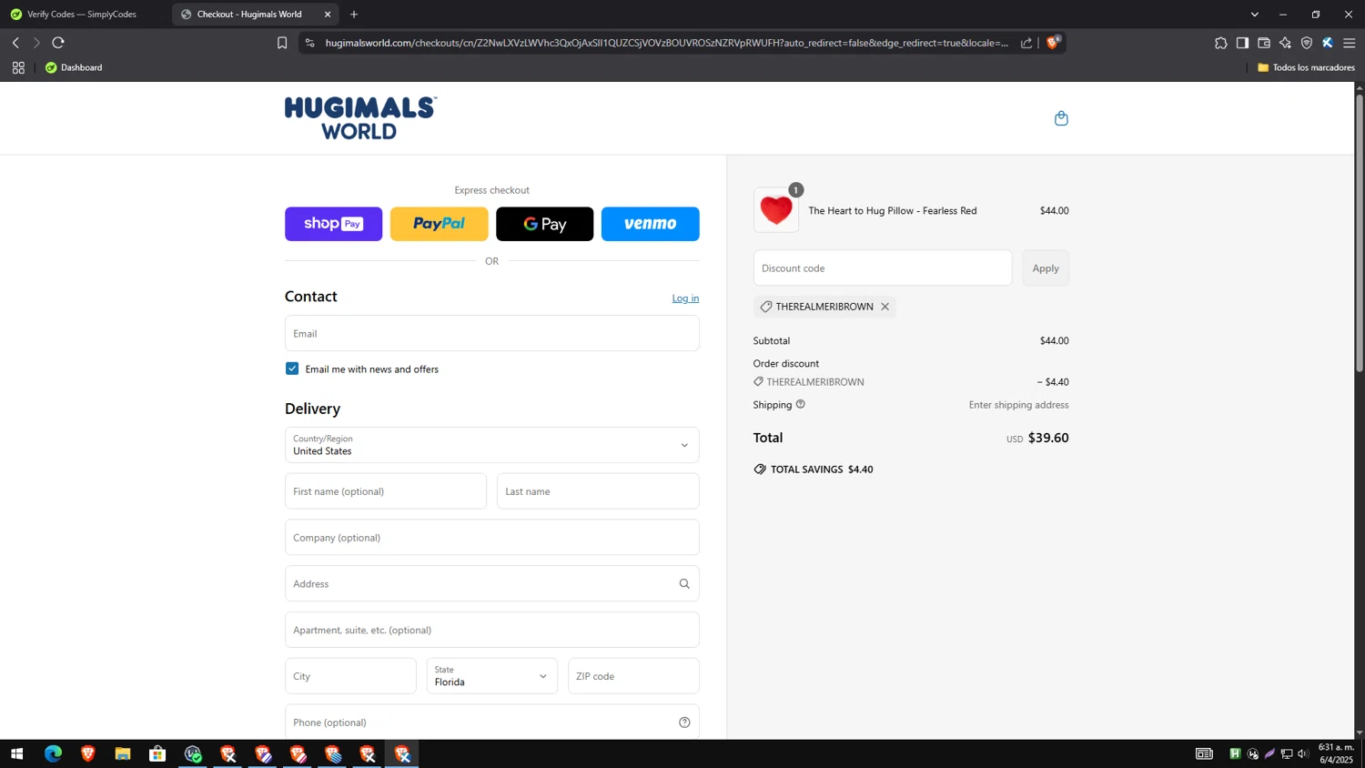This screenshot has height=768, width=1365.
Task: Click the Company (optional) field
Action: click(491, 538)
